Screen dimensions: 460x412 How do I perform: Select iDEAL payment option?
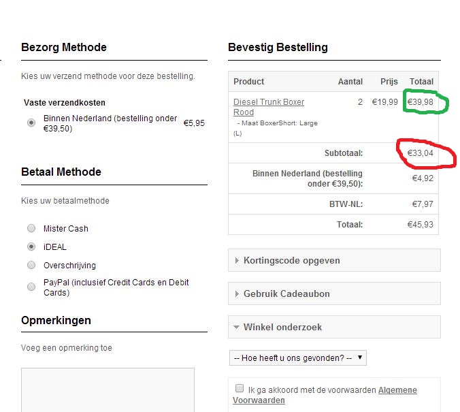(x=31, y=247)
